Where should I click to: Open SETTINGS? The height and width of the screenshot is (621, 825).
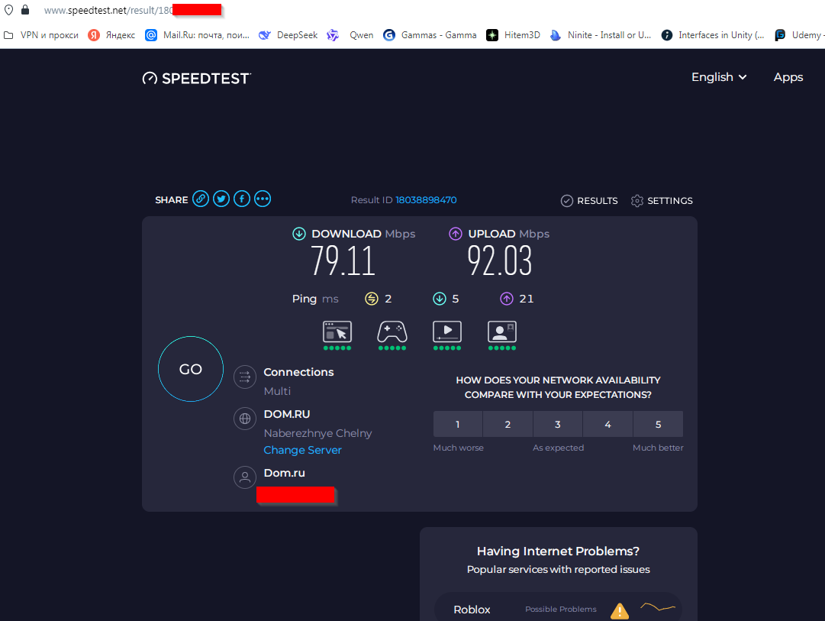click(662, 201)
